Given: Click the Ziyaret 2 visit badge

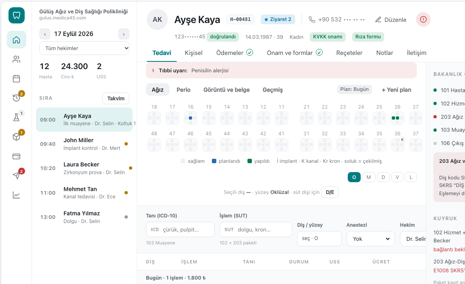Looking at the screenshot, I should [278, 19].
